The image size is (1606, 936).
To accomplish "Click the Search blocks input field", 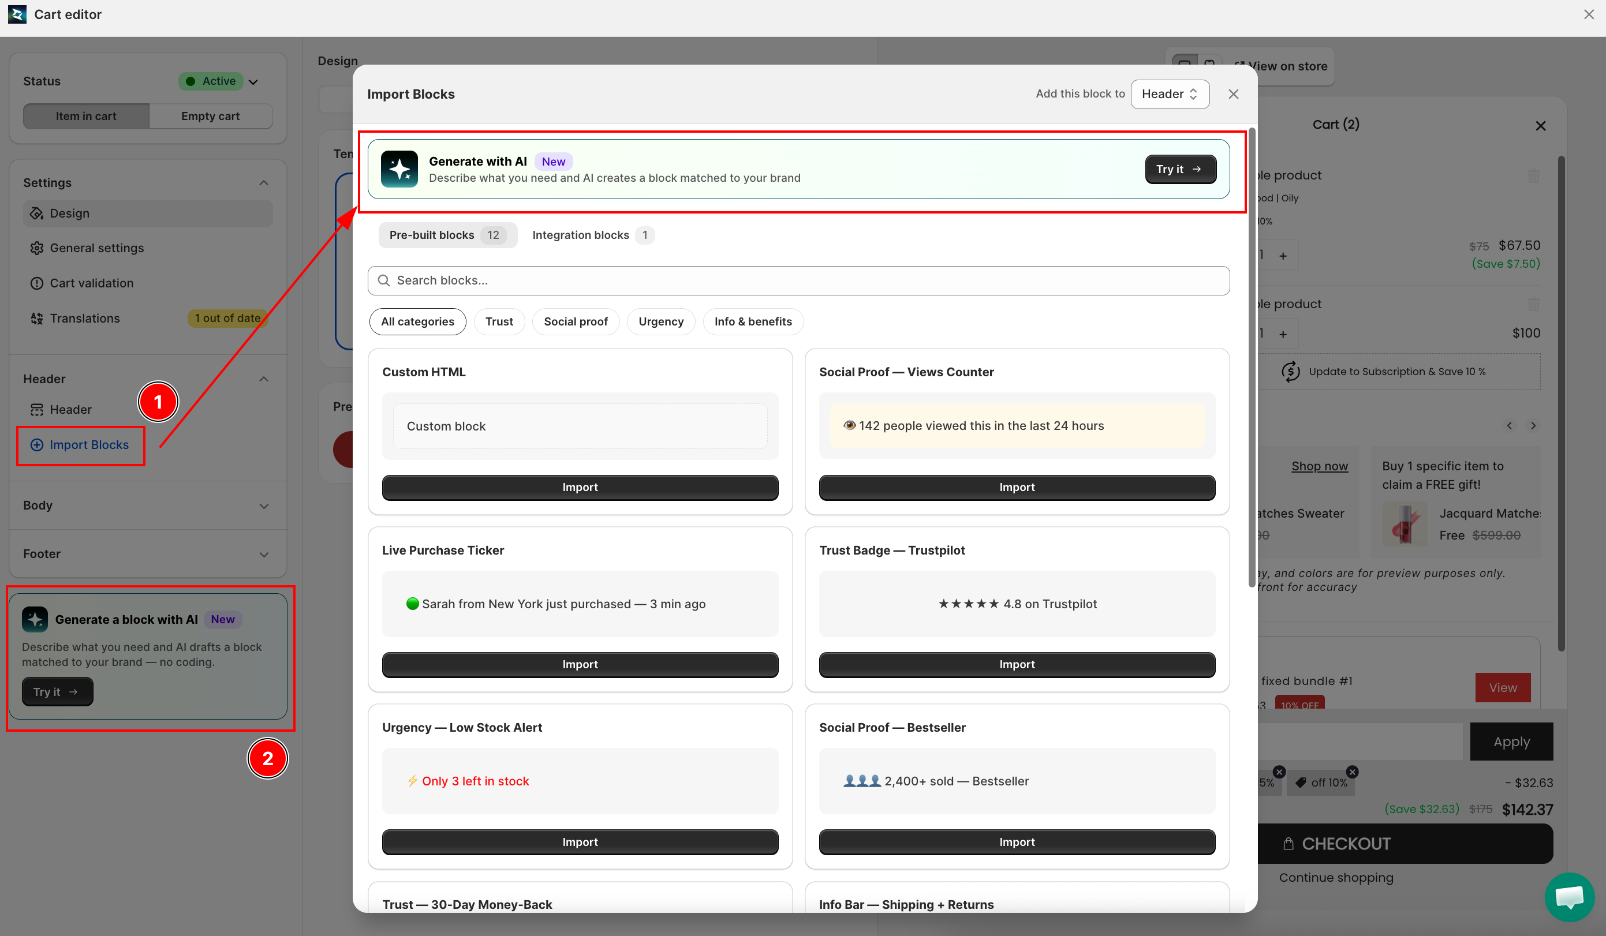I will [798, 280].
